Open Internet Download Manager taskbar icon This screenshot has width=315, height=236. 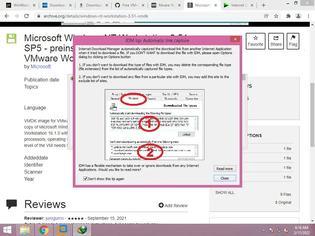pyautogui.click(x=82, y=230)
